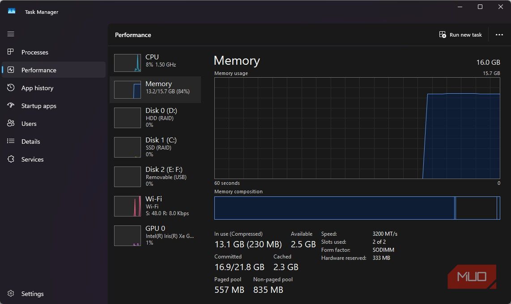Click the 13.1 GB (230 MB) in use value

tap(248, 244)
